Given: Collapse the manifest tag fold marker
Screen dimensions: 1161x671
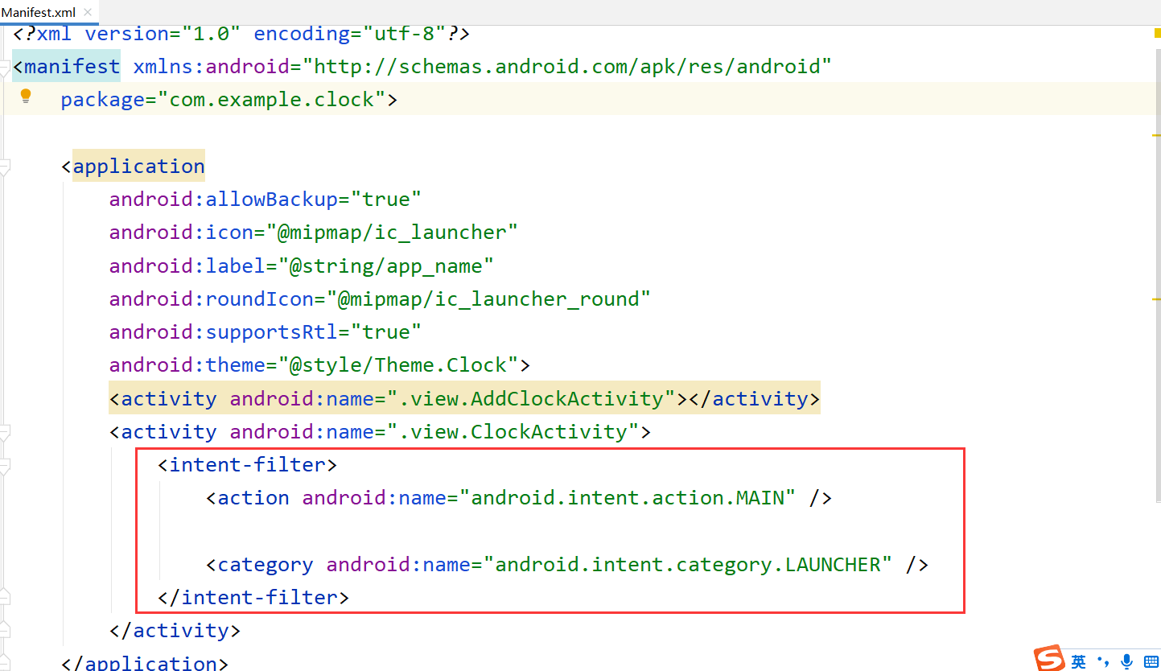Looking at the screenshot, I should [4, 70].
